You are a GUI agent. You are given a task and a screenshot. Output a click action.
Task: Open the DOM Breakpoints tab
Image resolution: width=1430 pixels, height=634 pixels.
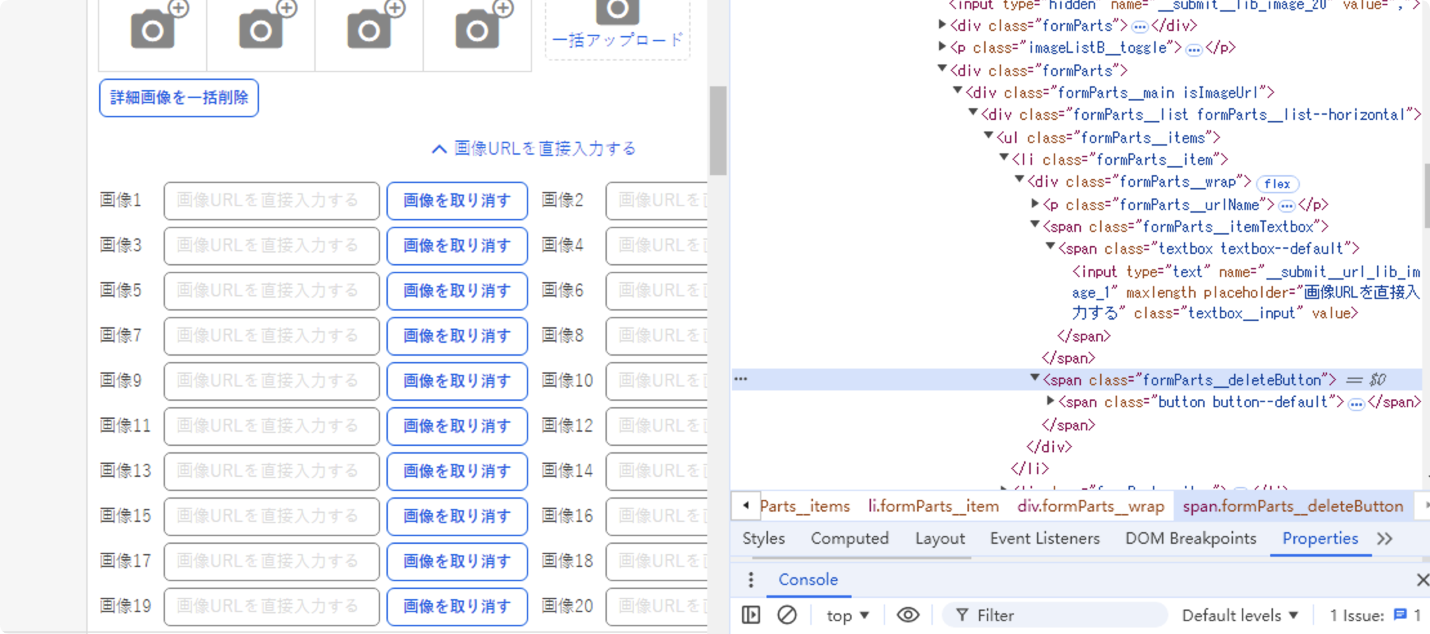[x=1190, y=539]
